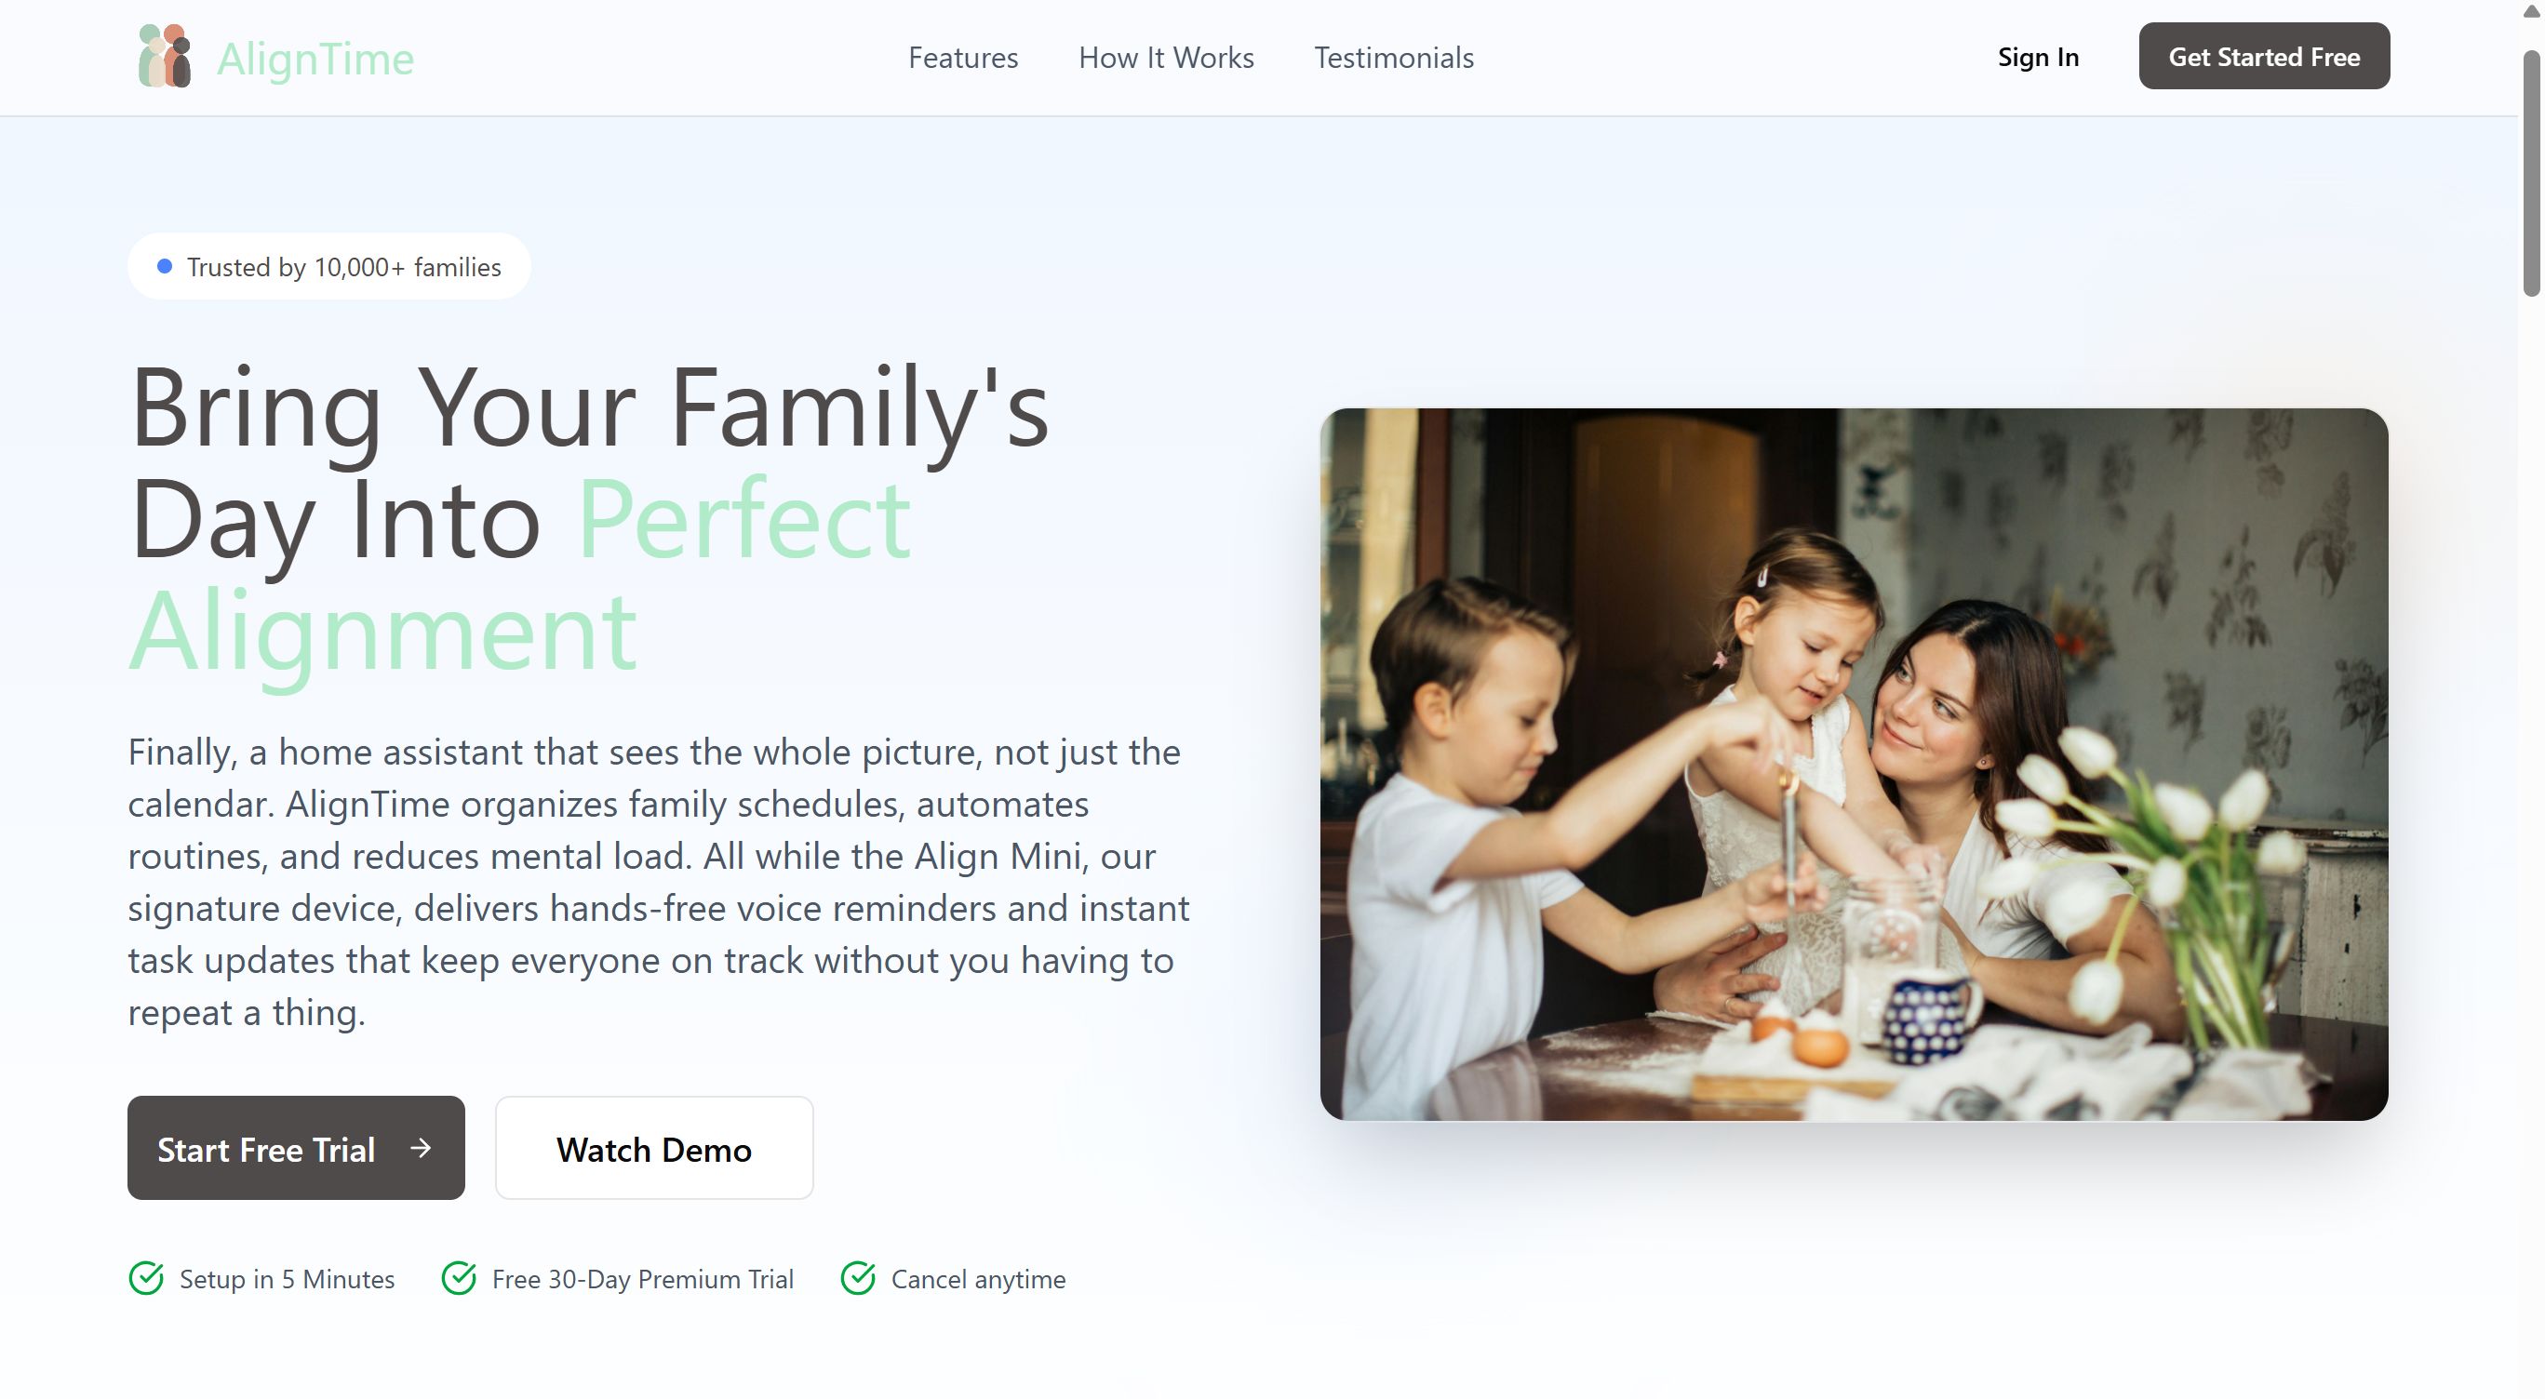
Task: Open the Testimonials nav link
Action: [x=1393, y=58]
